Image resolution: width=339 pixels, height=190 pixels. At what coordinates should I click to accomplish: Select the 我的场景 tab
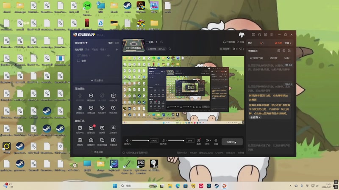point(79,49)
